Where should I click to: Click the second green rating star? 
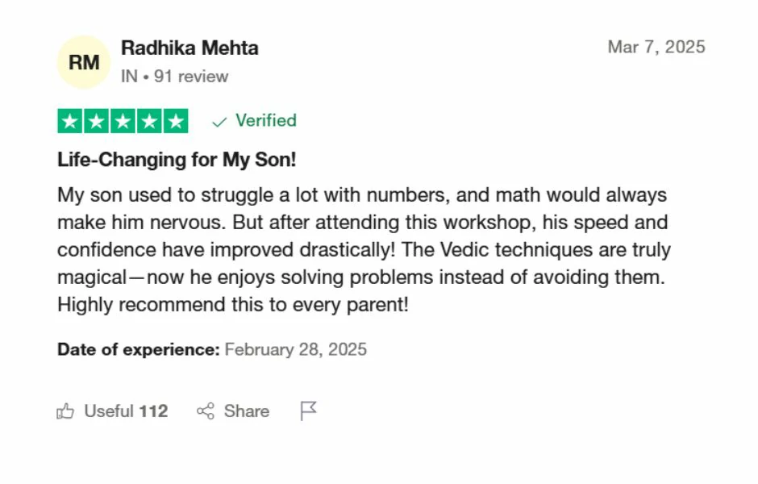[x=97, y=121]
